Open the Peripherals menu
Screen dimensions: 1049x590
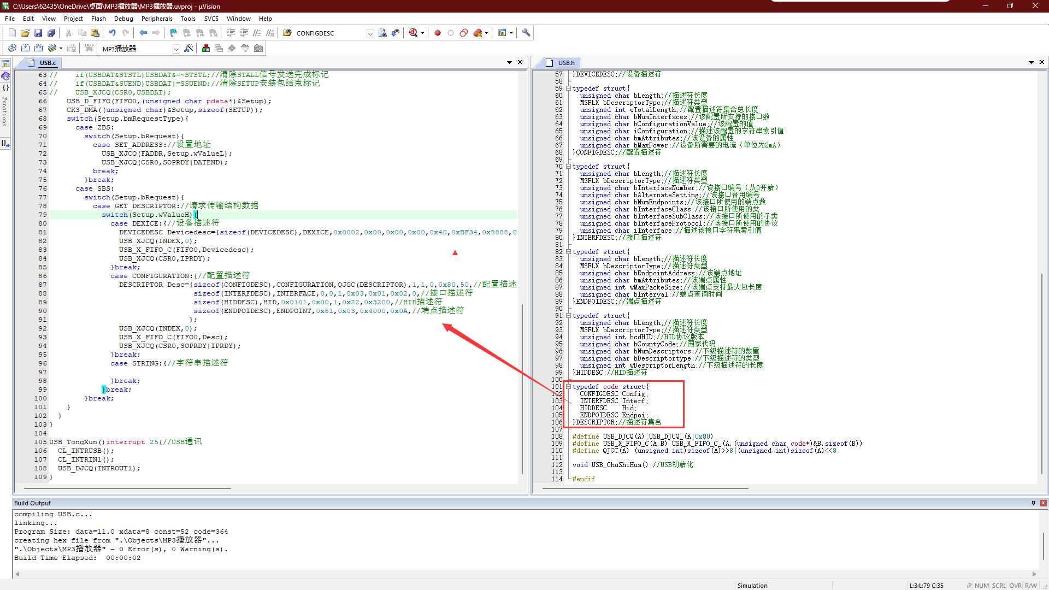157,19
